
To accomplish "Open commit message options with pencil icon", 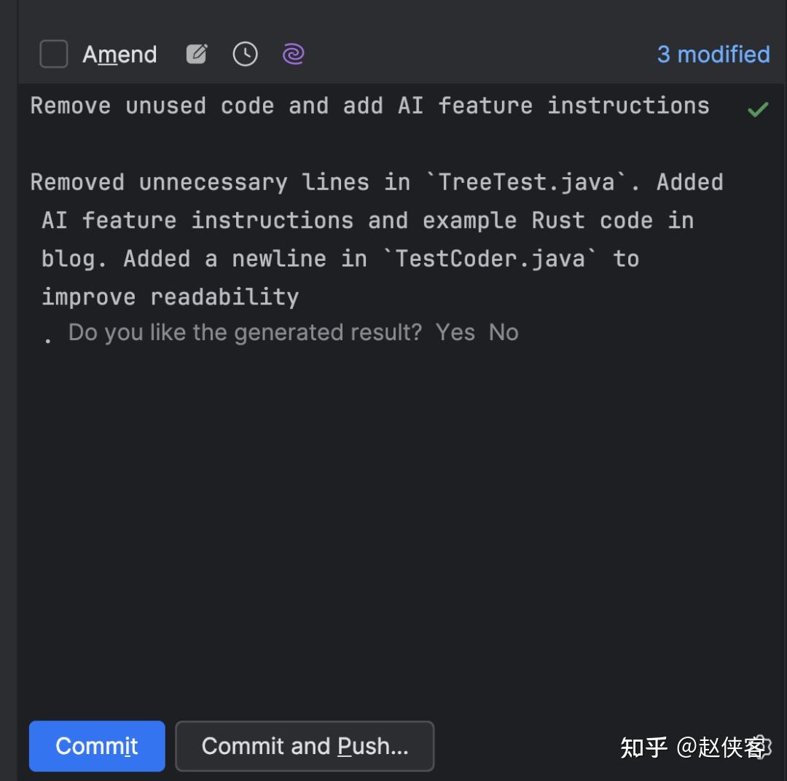I will click(x=196, y=53).
